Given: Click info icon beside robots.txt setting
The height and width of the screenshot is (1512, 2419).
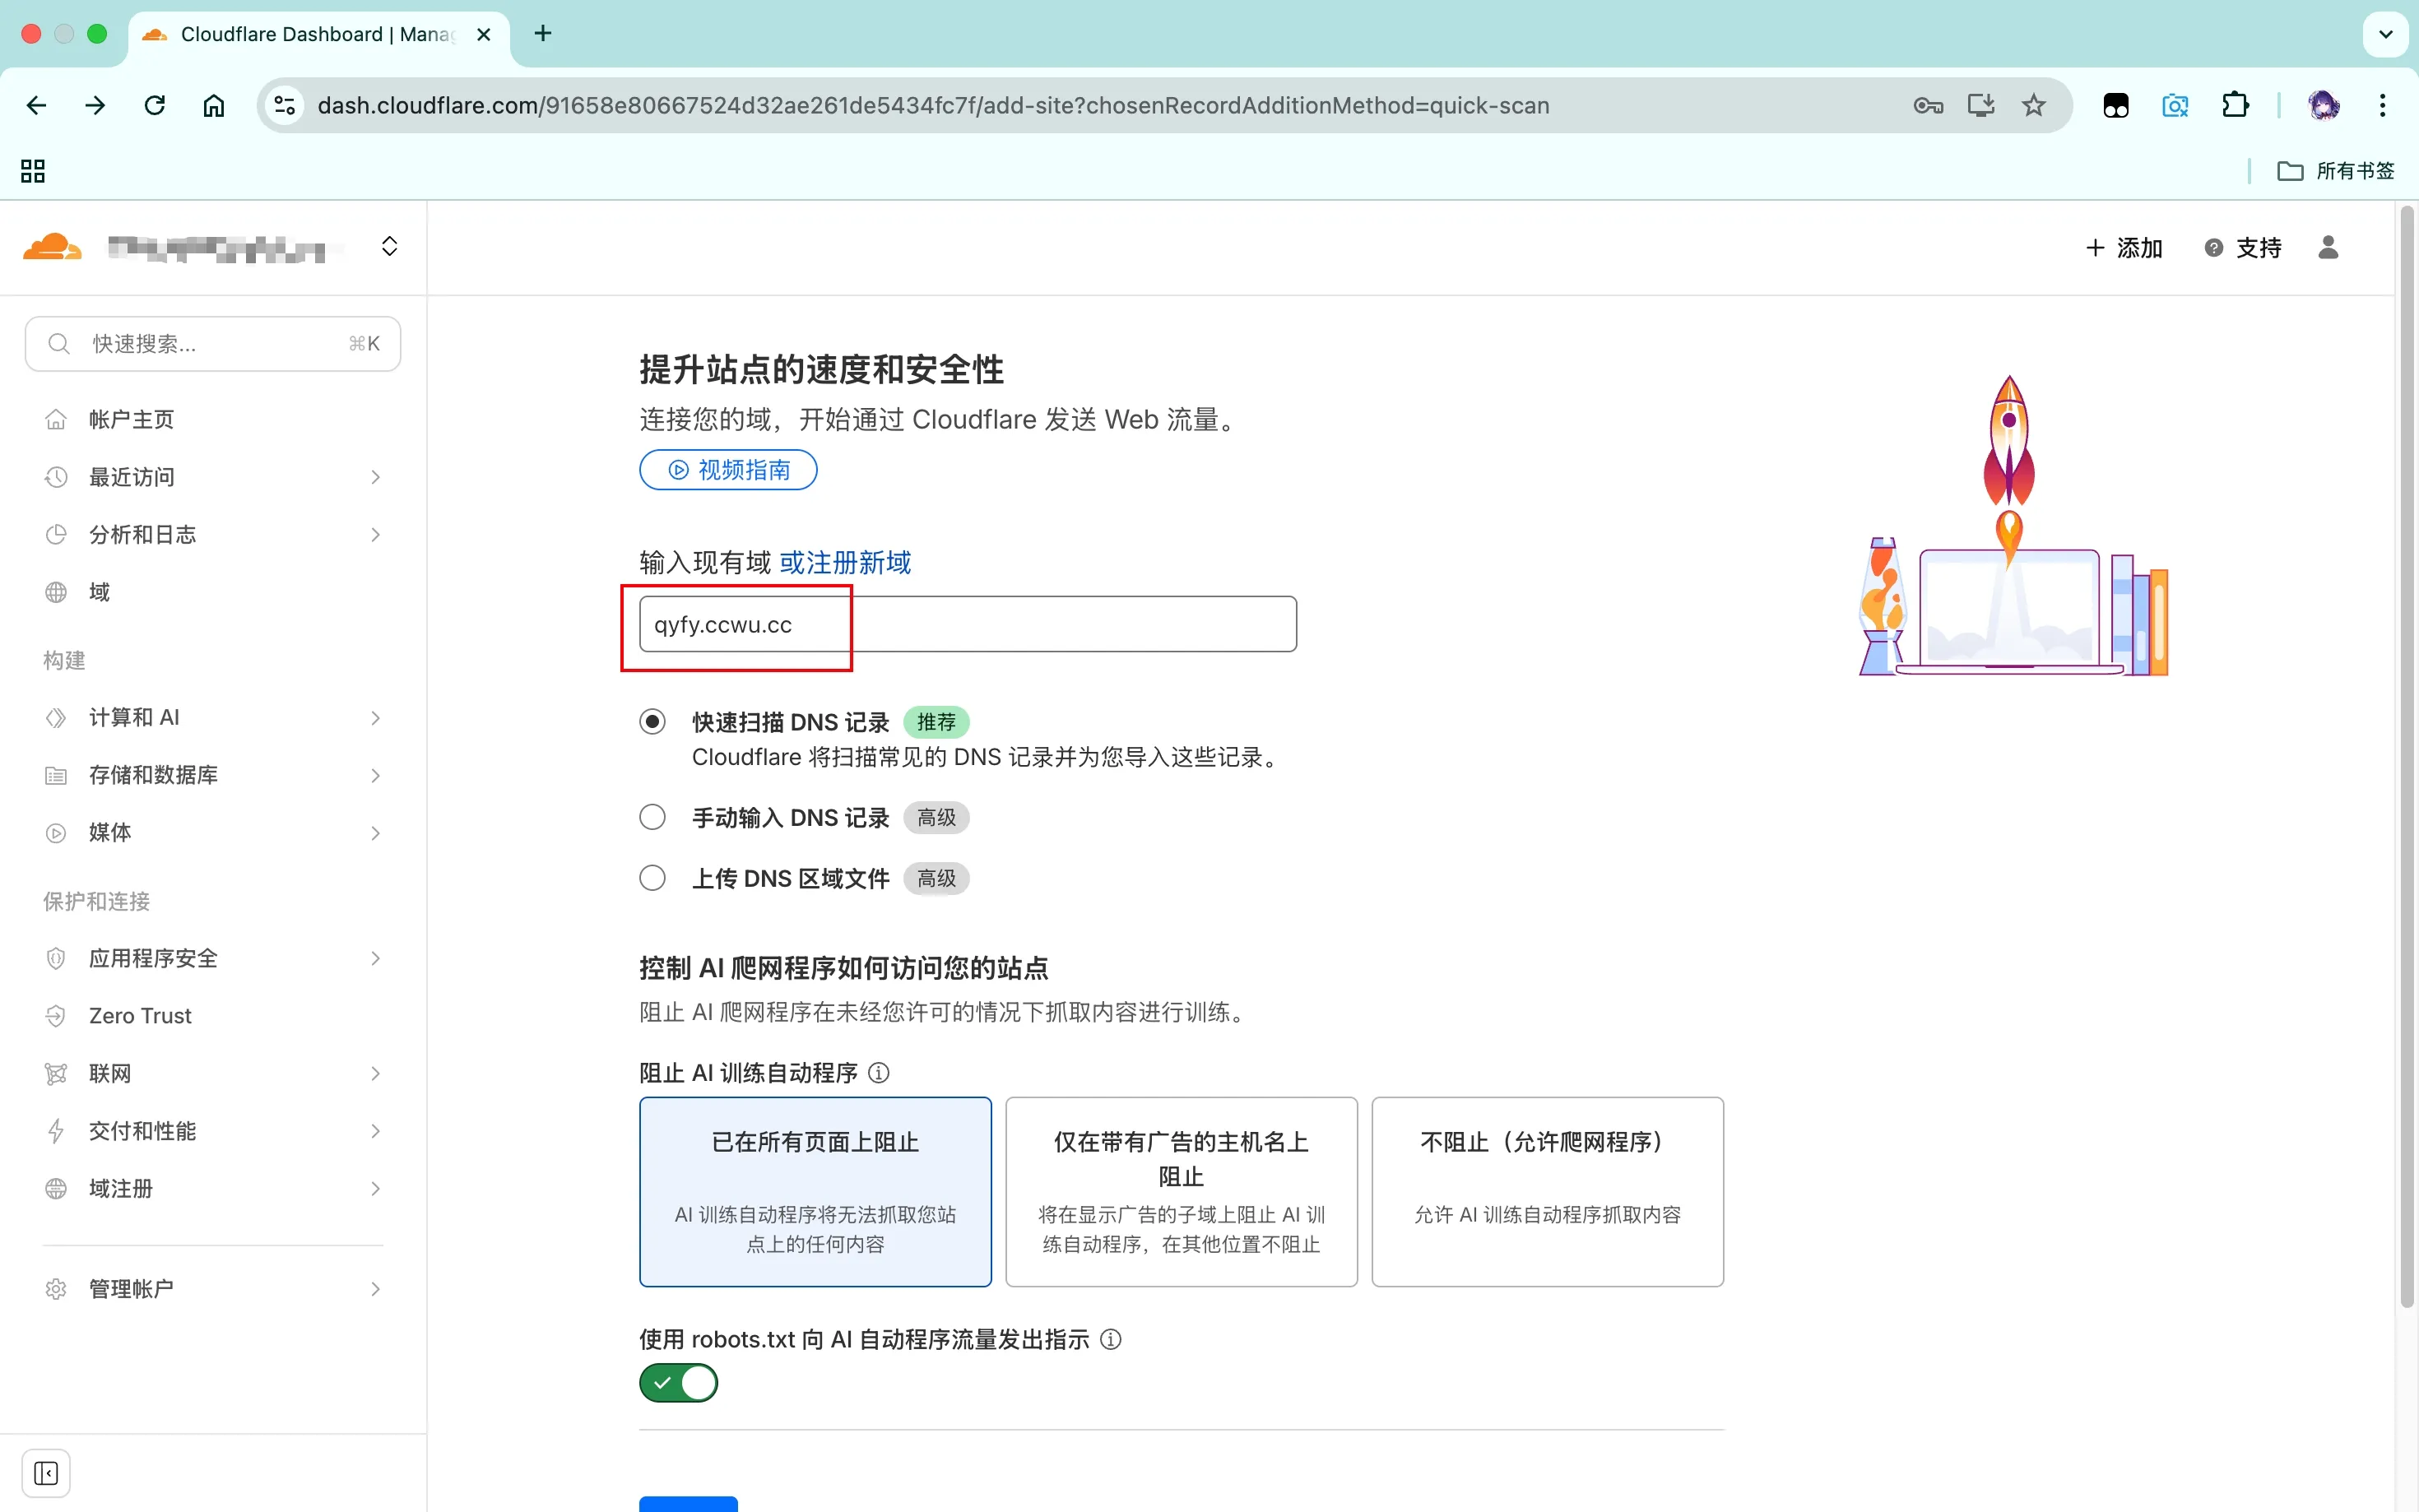Looking at the screenshot, I should (1110, 1339).
